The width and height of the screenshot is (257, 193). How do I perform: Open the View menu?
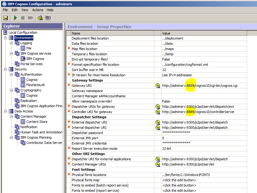[x=25, y=10]
